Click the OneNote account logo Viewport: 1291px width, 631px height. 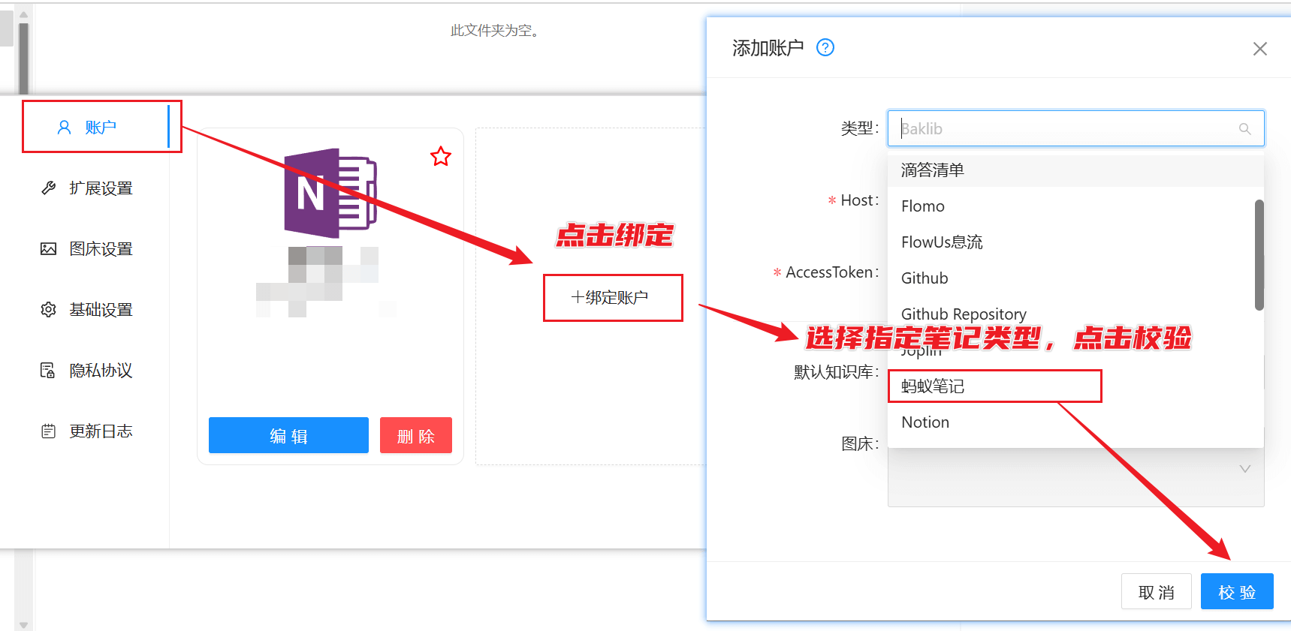click(x=330, y=193)
